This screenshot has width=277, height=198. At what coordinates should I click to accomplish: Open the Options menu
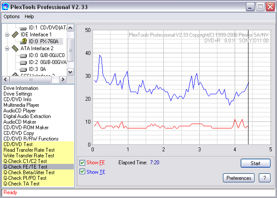click(12, 16)
